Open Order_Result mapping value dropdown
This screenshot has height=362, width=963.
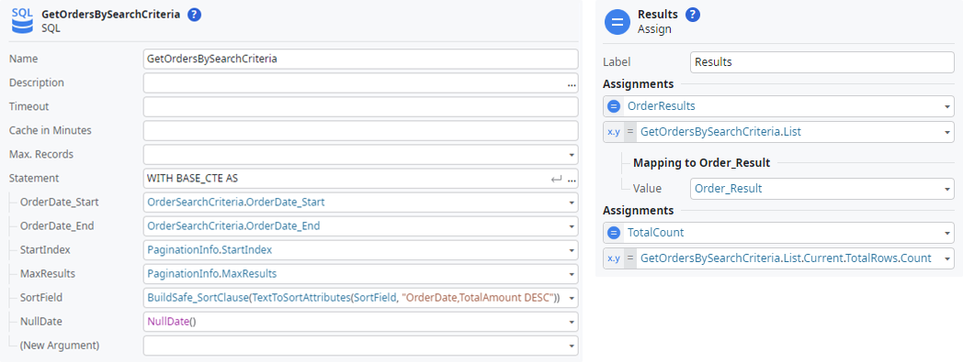click(x=947, y=190)
